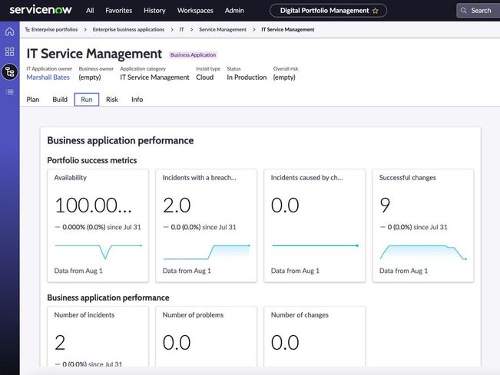Open the Info tab
500x375 pixels.
[137, 100]
